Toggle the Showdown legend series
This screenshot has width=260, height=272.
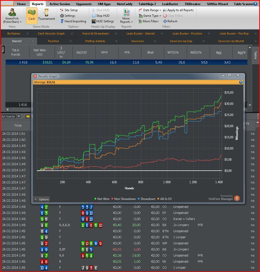click(146, 199)
